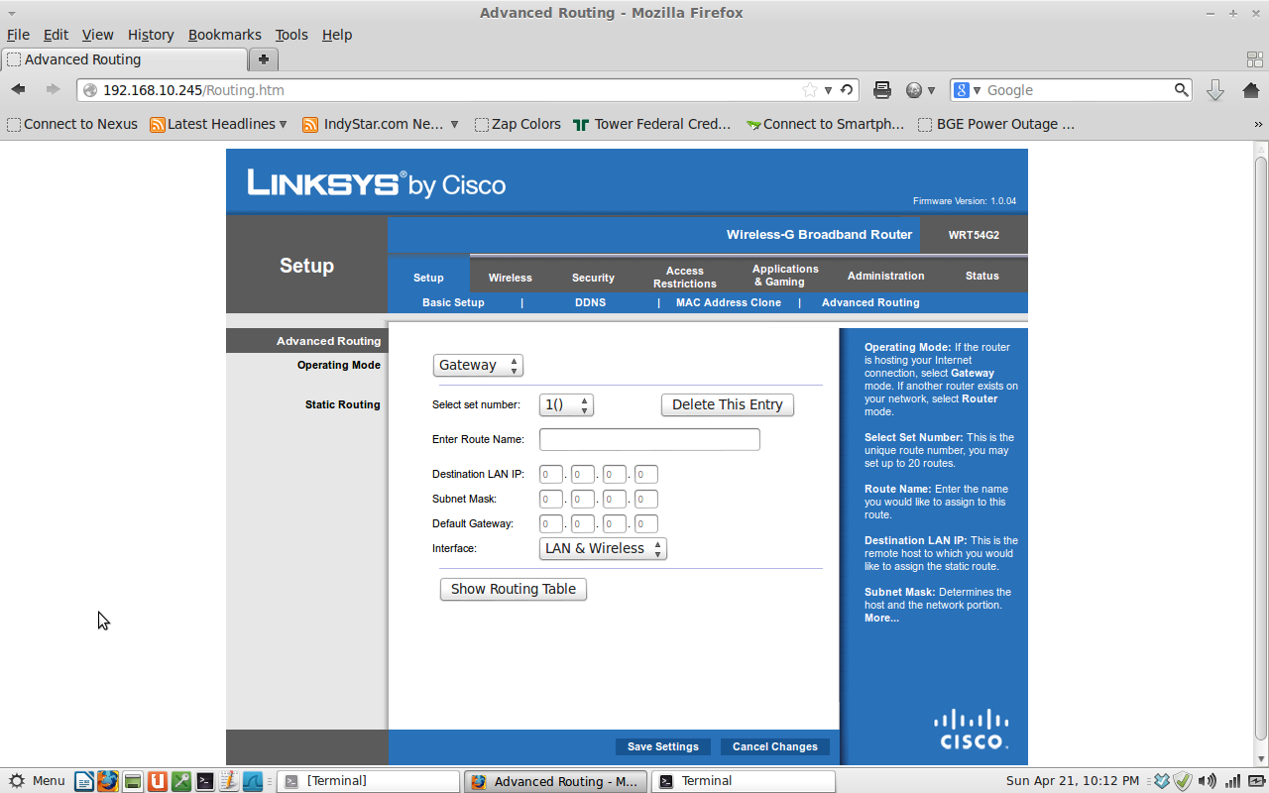Go to the MAC Address Clone subtab
The image size is (1269, 793).
tap(729, 302)
